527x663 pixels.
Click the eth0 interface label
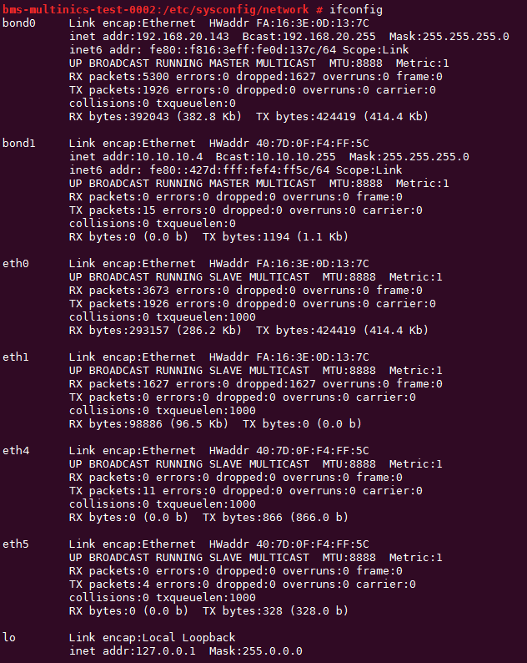pos(16,263)
